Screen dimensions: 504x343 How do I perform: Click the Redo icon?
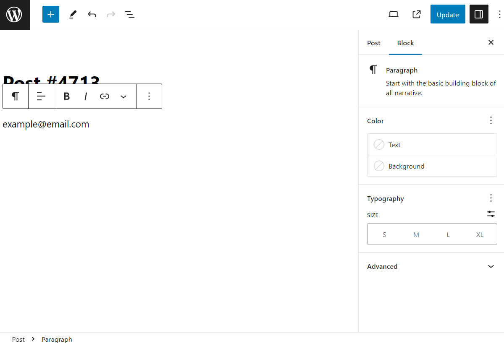[110, 14]
